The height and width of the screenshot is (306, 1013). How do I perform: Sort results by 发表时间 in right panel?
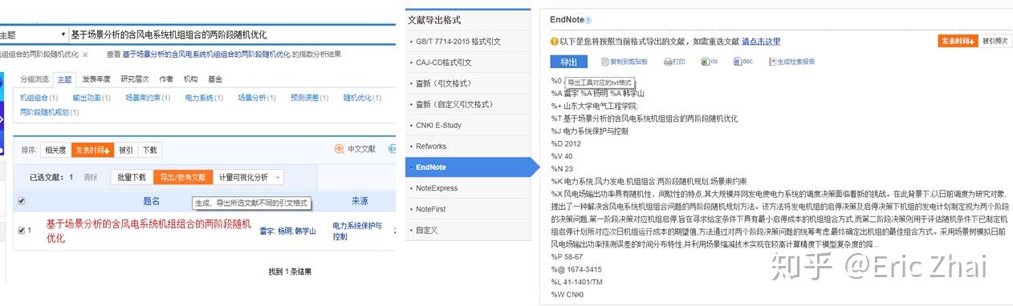(x=958, y=41)
